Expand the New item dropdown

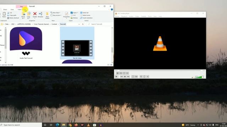(x=55, y=13)
